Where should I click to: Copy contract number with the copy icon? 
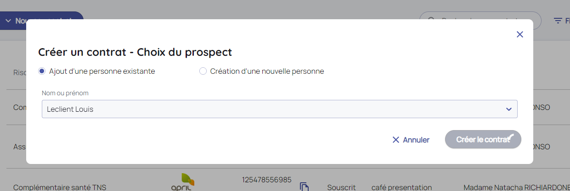[x=304, y=186]
